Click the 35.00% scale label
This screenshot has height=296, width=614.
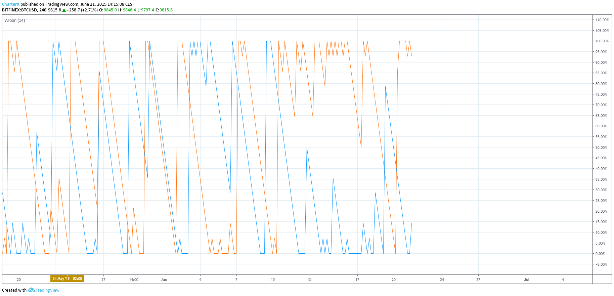point(601,179)
